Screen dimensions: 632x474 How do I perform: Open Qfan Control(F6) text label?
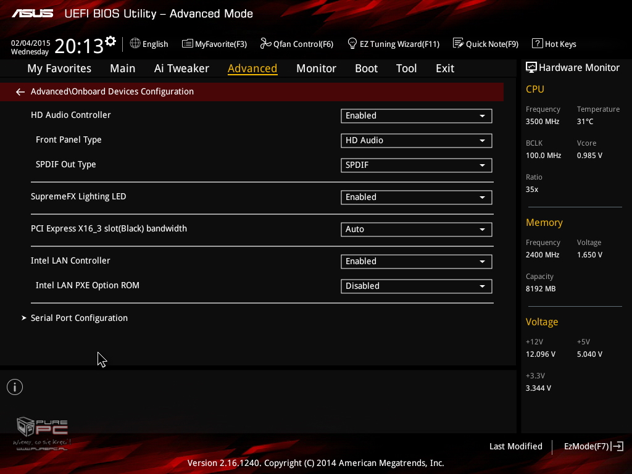pyautogui.click(x=304, y=44)
